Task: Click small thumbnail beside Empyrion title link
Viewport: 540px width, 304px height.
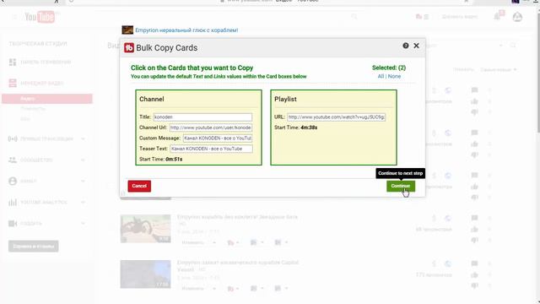Action: [127, 30]
